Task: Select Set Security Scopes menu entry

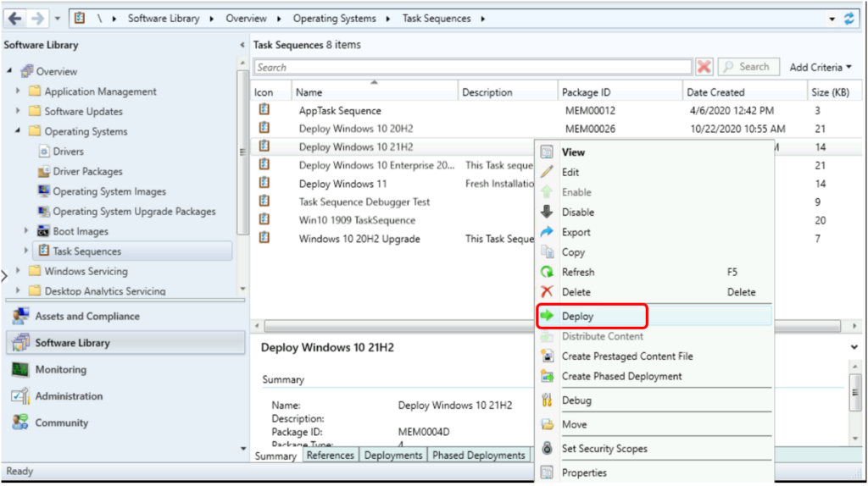Action: pyautogui.click(x=654, y=449)
